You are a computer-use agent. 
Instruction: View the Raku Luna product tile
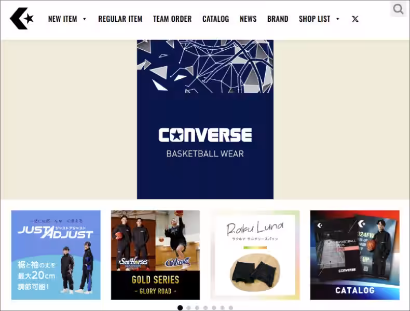[255, 255]
